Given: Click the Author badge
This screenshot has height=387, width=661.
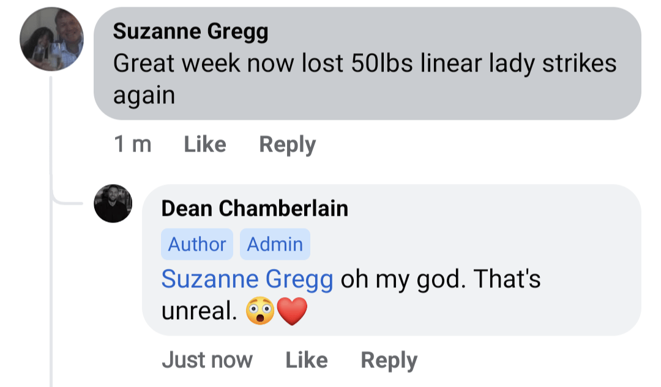Looking at the screenshot, I should click(197, 244).
